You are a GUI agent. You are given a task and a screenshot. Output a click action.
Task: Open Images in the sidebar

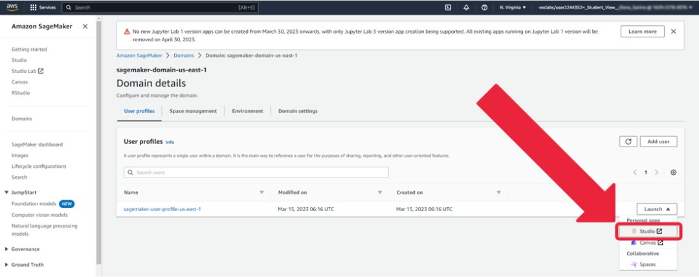pos(20,156)
